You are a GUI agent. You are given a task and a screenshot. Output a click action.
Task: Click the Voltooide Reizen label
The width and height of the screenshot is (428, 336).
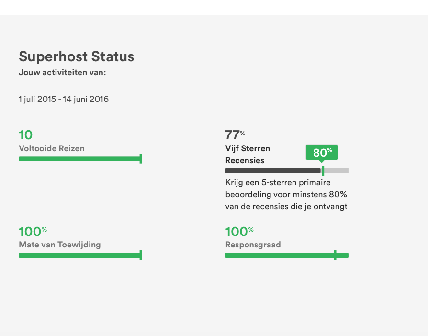pos(51,148)
